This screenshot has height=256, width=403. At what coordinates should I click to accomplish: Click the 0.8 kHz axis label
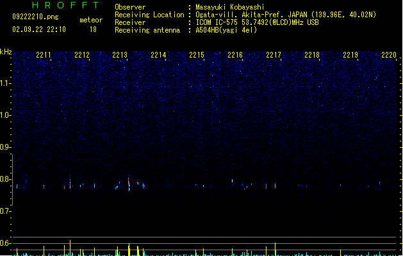5,179
